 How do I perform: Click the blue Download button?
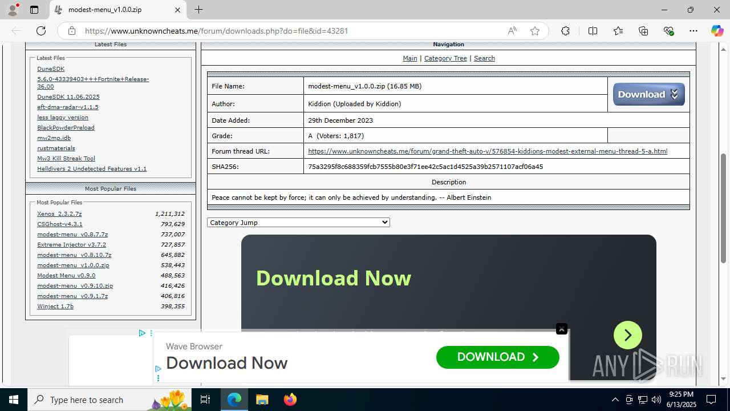pos(648,94)
